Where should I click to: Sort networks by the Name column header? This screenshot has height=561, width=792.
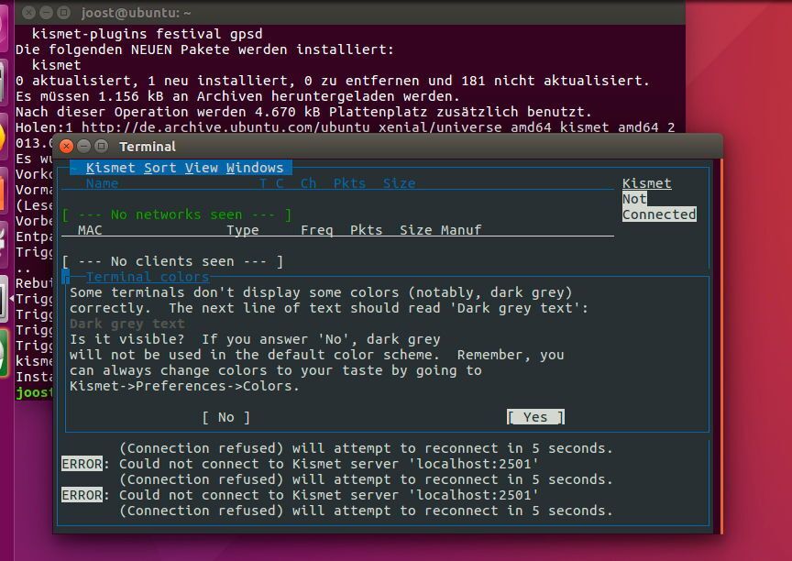click(103, 183)
